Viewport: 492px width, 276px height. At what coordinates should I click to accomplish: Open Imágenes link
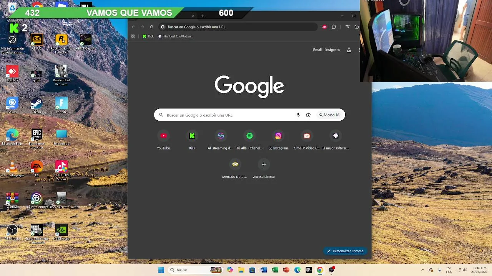click(332, 50)
